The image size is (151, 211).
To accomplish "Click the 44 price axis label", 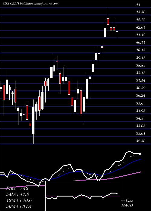I will pyautogui.click(x=138, y=5).
